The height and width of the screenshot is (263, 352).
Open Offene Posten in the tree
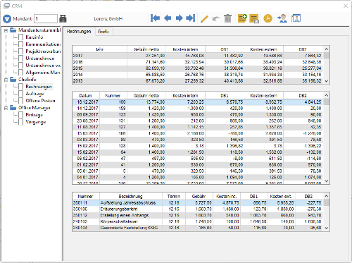click(x=40, y=101)
